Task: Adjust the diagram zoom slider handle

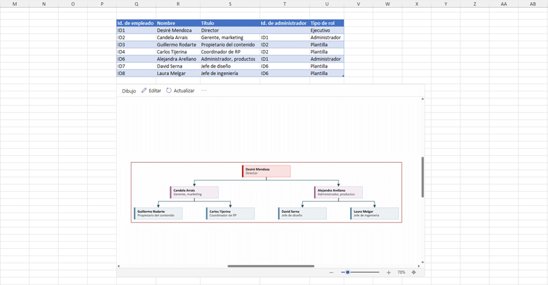Action: (347, 272)
